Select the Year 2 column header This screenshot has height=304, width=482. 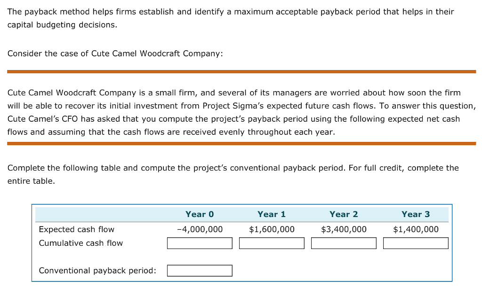pyautogui.click(x=344, y=214)
